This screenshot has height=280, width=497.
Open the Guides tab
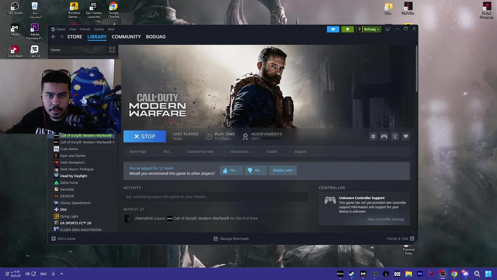click(x=272, y=152)
